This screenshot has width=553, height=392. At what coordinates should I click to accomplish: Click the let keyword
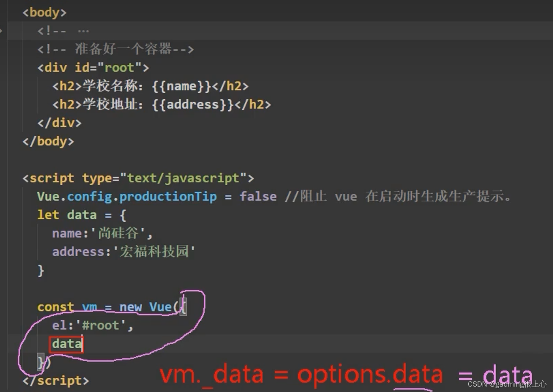pyautogui.click(x=48, y=215)
